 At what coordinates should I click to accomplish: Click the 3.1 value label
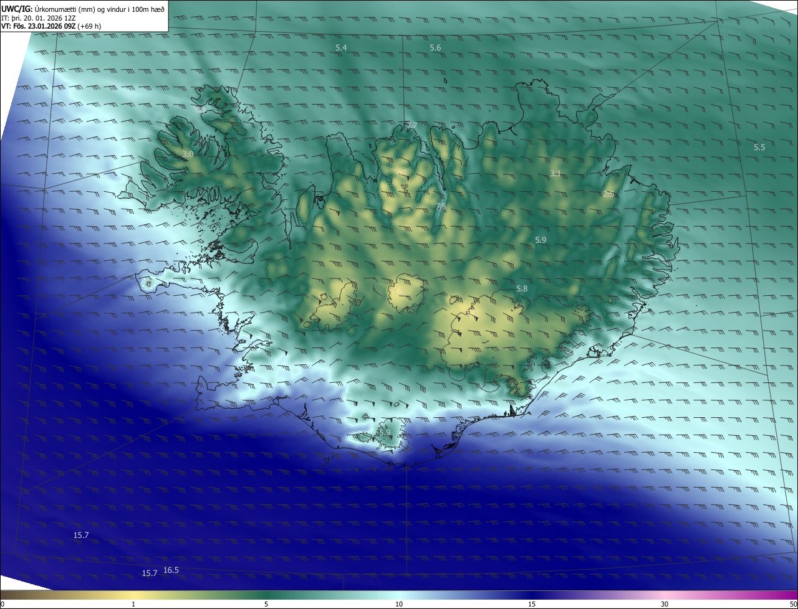555,174
